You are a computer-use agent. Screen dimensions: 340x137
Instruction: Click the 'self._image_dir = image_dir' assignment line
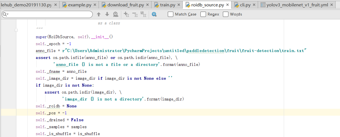104,78
